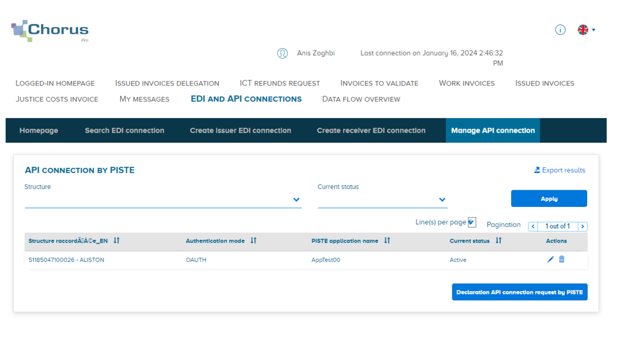Viewport: 617px width, 347px height.
Task: Open Data Flow Overview menu
Action: 361,99
